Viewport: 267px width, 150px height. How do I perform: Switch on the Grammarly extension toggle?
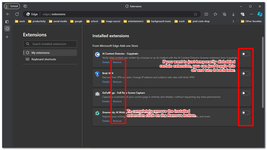coord(246,113)
